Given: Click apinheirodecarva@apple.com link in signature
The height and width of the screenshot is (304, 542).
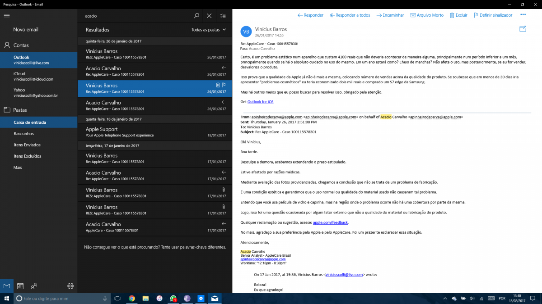Looking at the screenshot, I should (x=263, y=259).
